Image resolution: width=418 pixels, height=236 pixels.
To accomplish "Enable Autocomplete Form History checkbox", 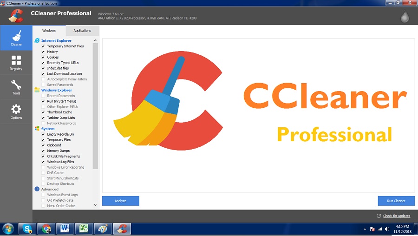I will [x=43, y=79].
